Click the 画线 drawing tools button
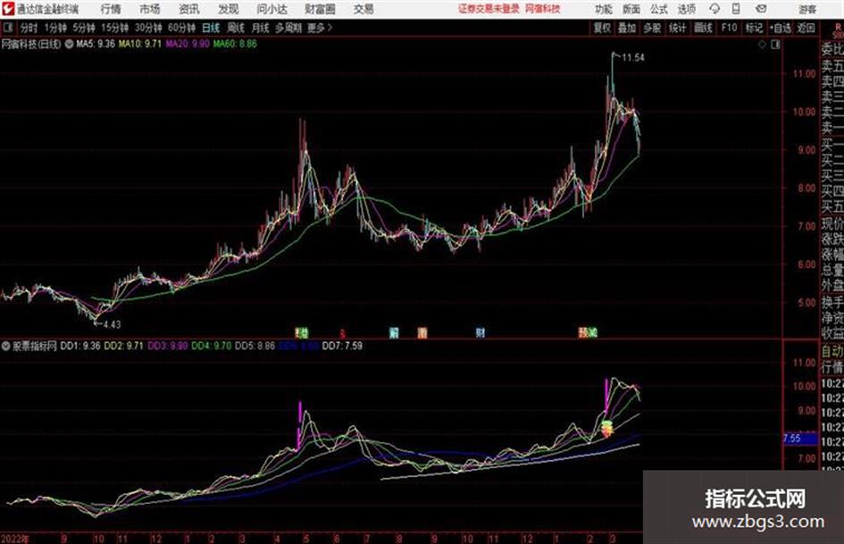 [x=703, y=28]
